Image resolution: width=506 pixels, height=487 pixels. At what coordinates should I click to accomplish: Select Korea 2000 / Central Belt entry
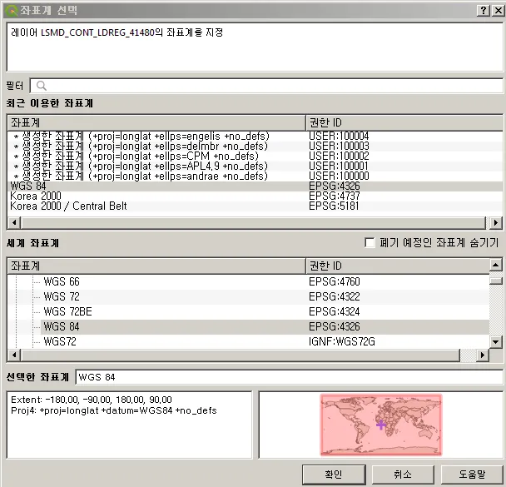pyautogui.click(x=68, y=206)
